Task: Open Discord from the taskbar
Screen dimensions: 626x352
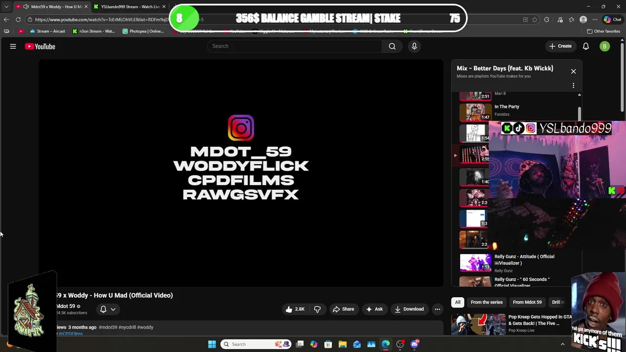Action: click(415, 344)
